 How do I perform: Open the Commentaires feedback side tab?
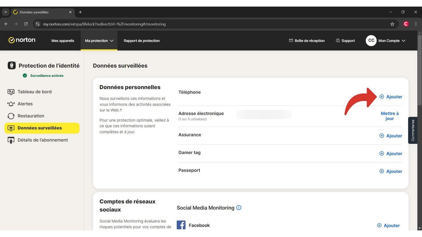click(x=413, y=130)
